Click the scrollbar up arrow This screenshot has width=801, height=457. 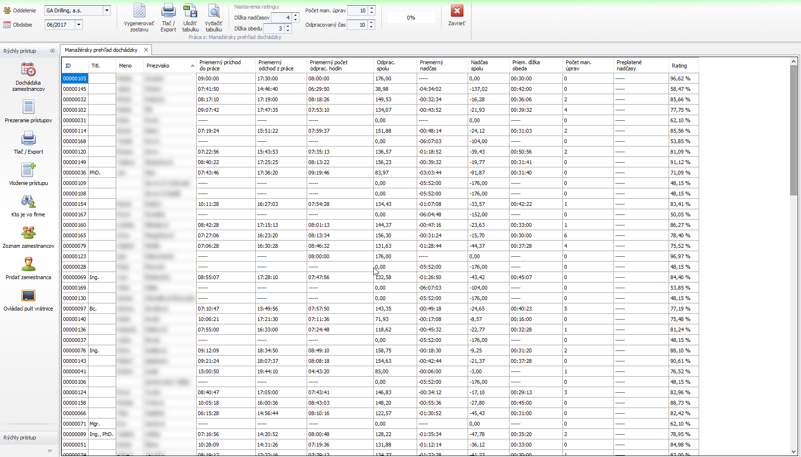(793, 61)
